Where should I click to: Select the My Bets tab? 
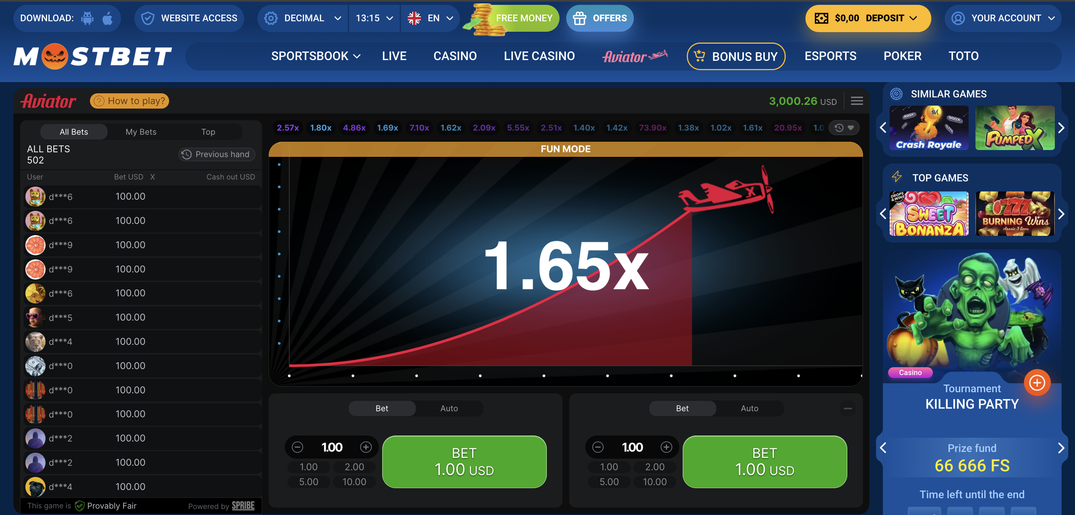[141, 132]
